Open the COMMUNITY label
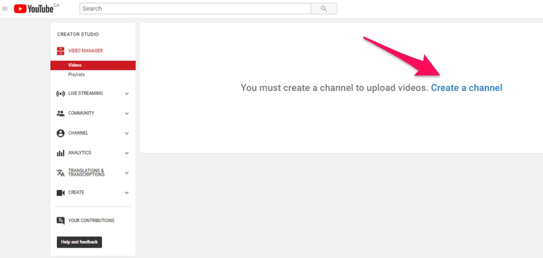Image resolution: width=543 pixels, height=258 pixels. tap(81, 113)
